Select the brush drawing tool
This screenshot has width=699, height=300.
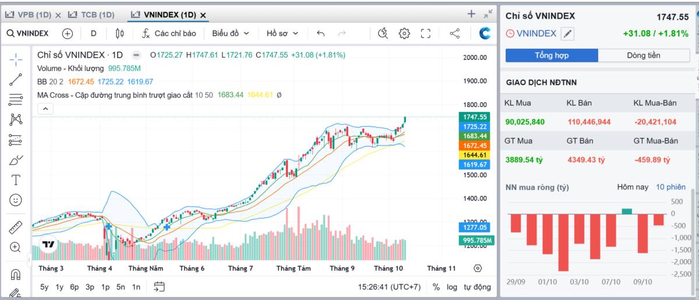point(16,160)
